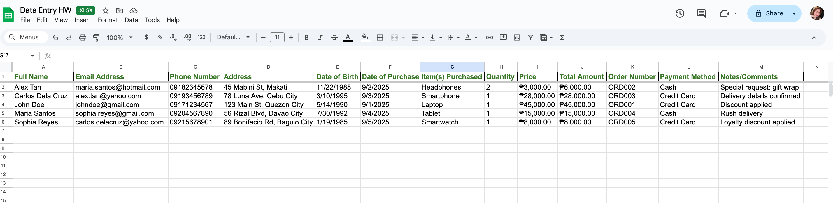Click the Menus search box

click(27, 38)
